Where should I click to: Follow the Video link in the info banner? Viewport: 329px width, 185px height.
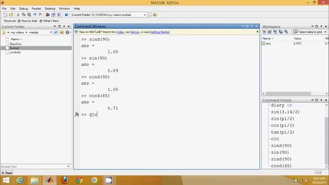[120, 32]
